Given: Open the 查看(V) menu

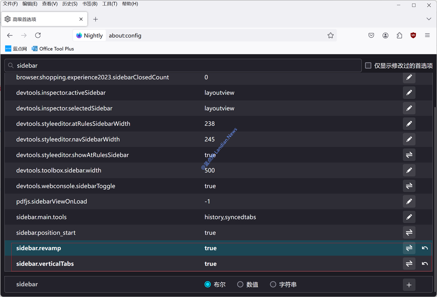Looking at the screenshot, I should (x=50, y=4).
